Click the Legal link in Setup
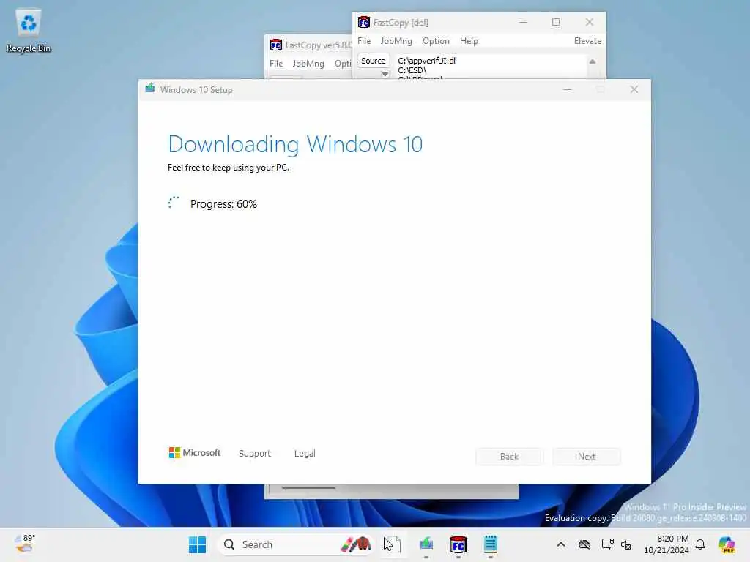 [x=305, y=453]
